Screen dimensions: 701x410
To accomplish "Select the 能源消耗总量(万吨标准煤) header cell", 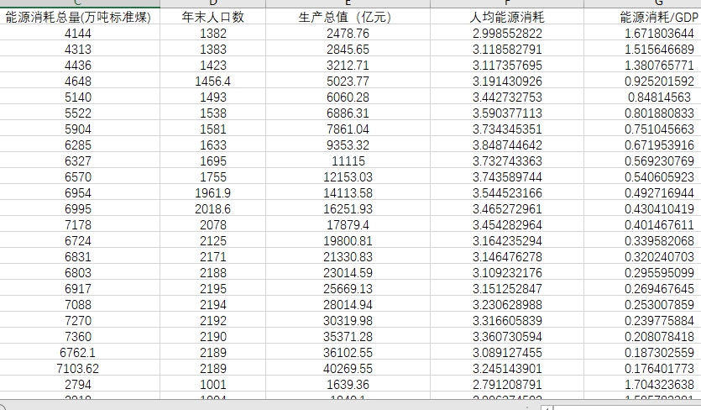I will [x=78, y=17].
